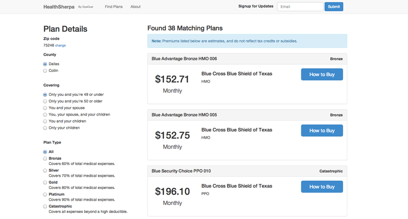
Task: Select Only your children option
Action: pos(45,128)
